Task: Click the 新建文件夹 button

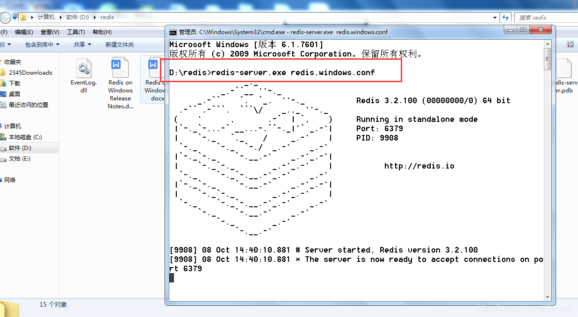Action: pos(120,44)
